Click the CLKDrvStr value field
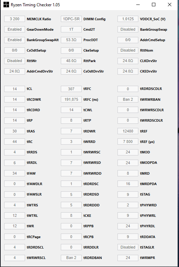Image resolution: width=179 pixels, height=267 pixels. [128, 61]
